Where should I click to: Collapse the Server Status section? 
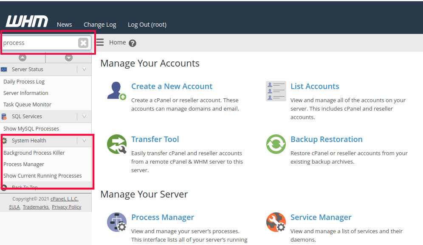[x=84, y=69]
